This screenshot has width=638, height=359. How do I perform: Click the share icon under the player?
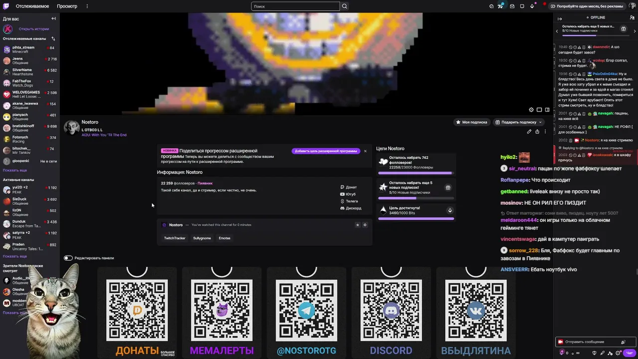(x=537, y=132)
